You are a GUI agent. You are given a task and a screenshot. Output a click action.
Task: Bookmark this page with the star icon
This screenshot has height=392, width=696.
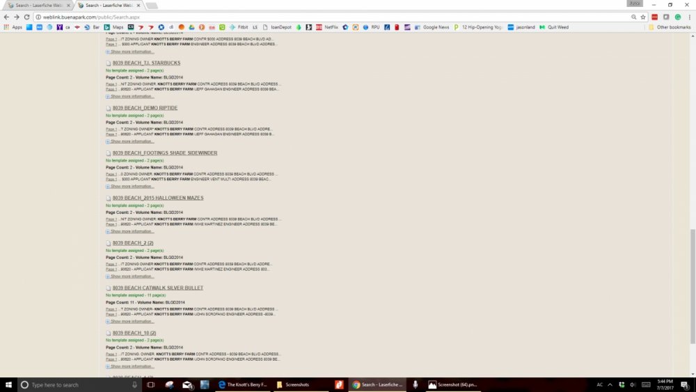point(642,17)
